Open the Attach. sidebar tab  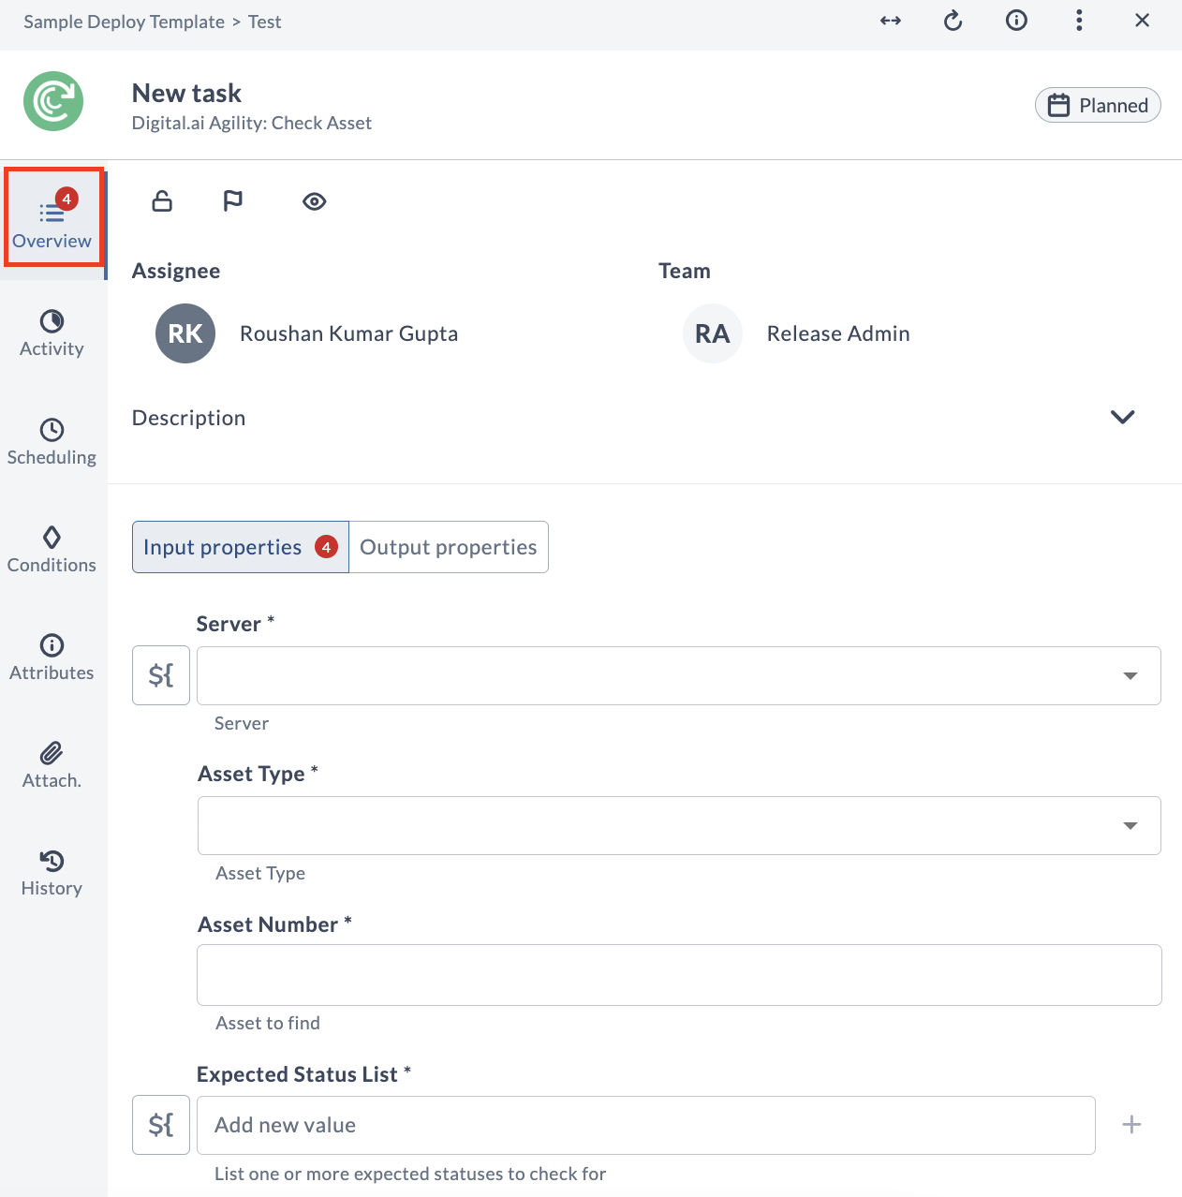(x=52, y=766)
